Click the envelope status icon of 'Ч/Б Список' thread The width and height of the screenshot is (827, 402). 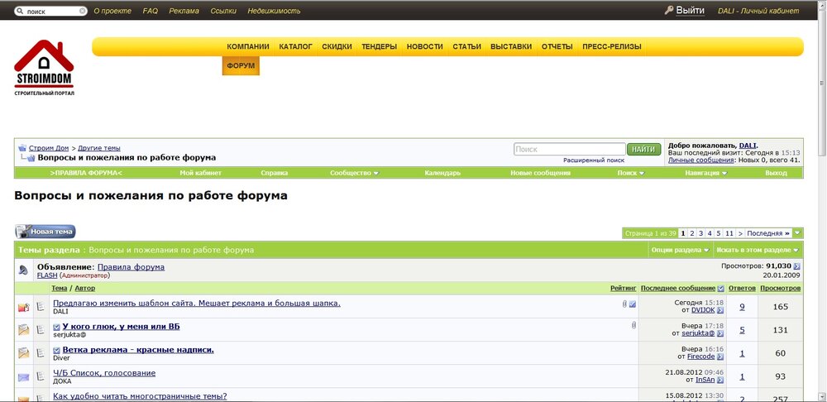click(x=24, y=377)
